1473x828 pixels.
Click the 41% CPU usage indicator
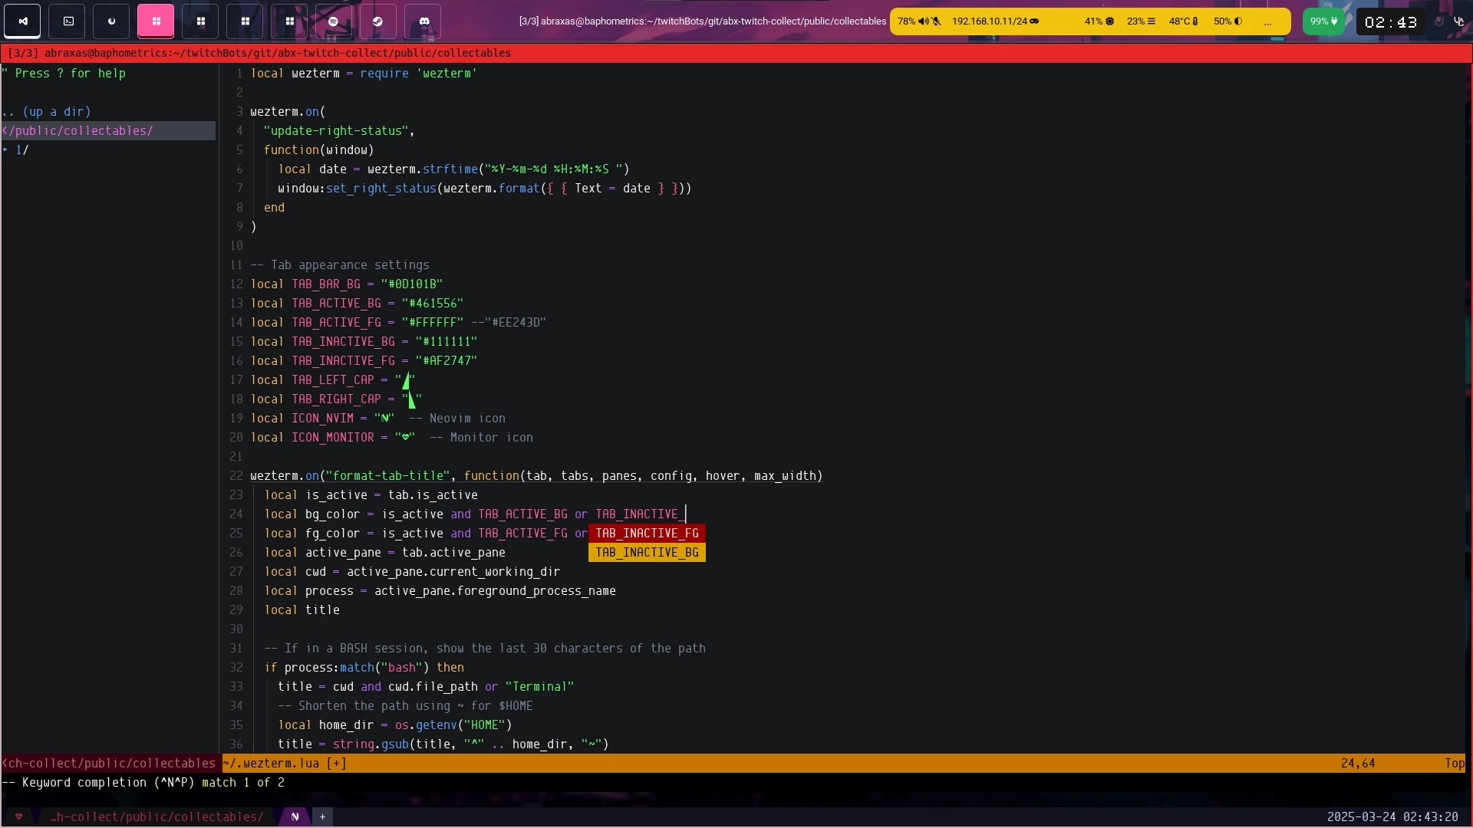1099,21
